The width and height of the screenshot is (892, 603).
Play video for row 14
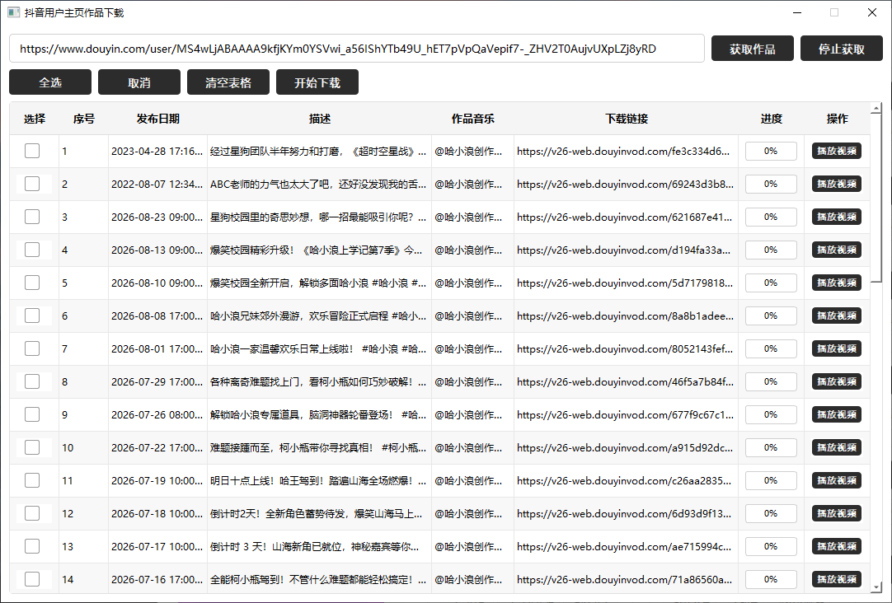pos(836,580)
